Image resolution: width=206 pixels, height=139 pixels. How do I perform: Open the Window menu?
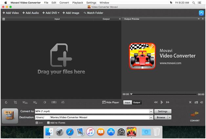point(104,3)
